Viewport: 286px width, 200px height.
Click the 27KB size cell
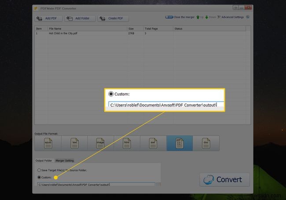tap(131, 33)
